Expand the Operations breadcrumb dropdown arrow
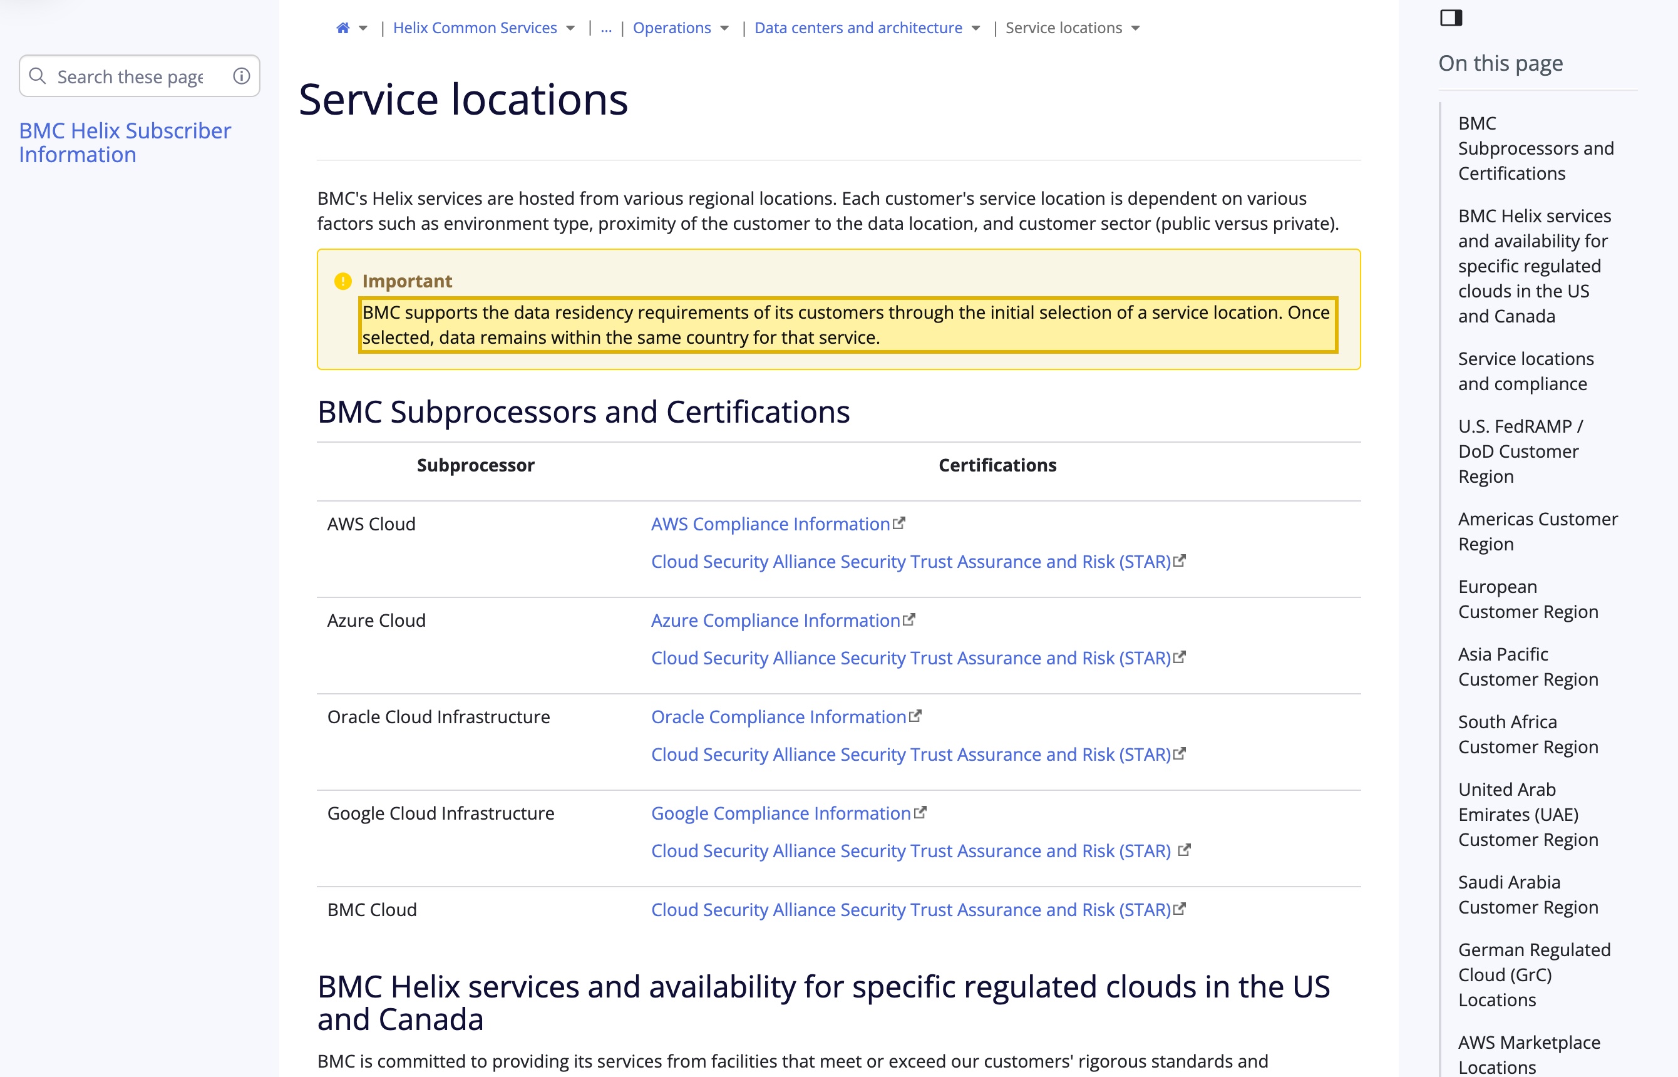This screenshot has width=1678, height=1077. tap(724, 28)
